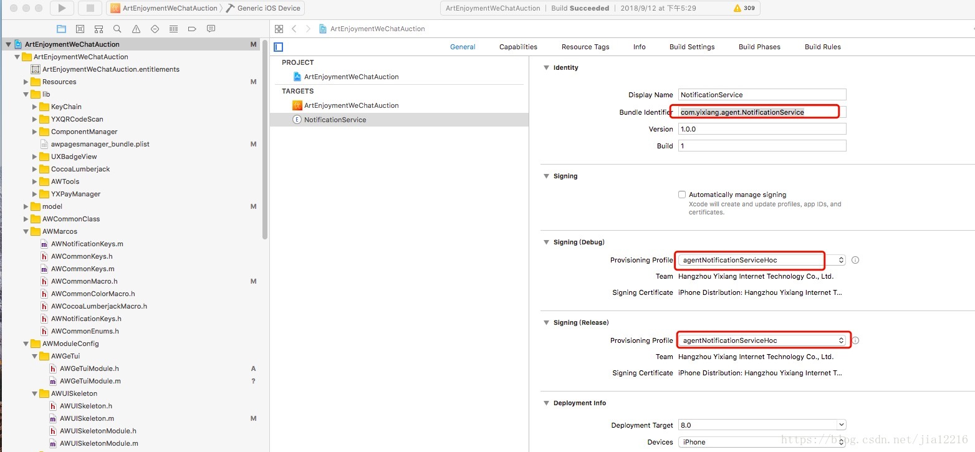Image resolution: width=975 pixels, height=452 pixels.
Task: Click the Bundle Identifier field
Action: [x=762, y=112]
